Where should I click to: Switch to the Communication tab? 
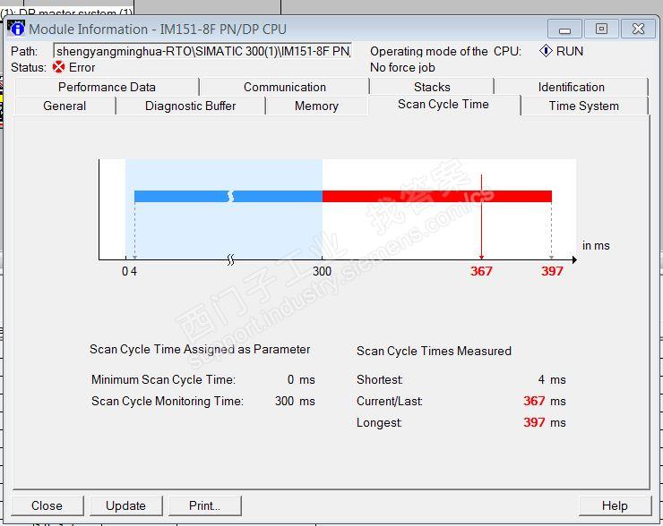coord(285,87)
